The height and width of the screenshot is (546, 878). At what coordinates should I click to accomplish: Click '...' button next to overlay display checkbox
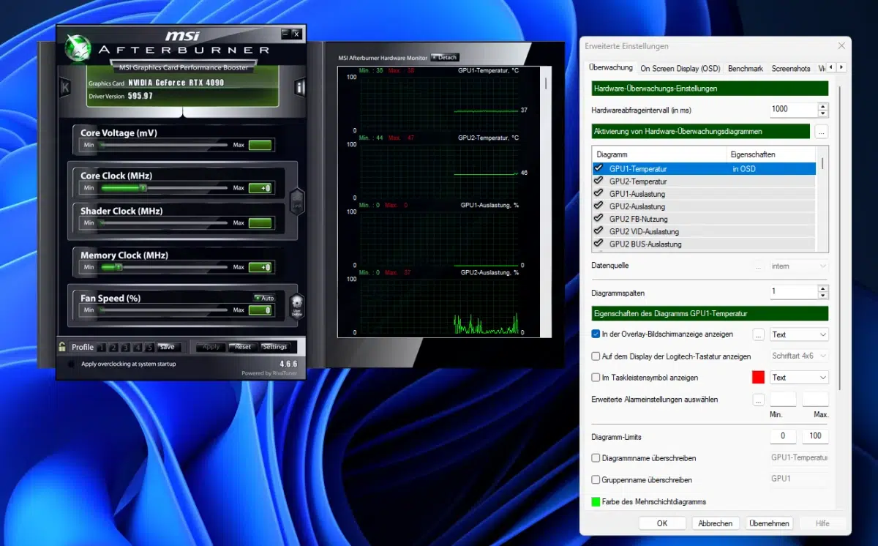759,334
